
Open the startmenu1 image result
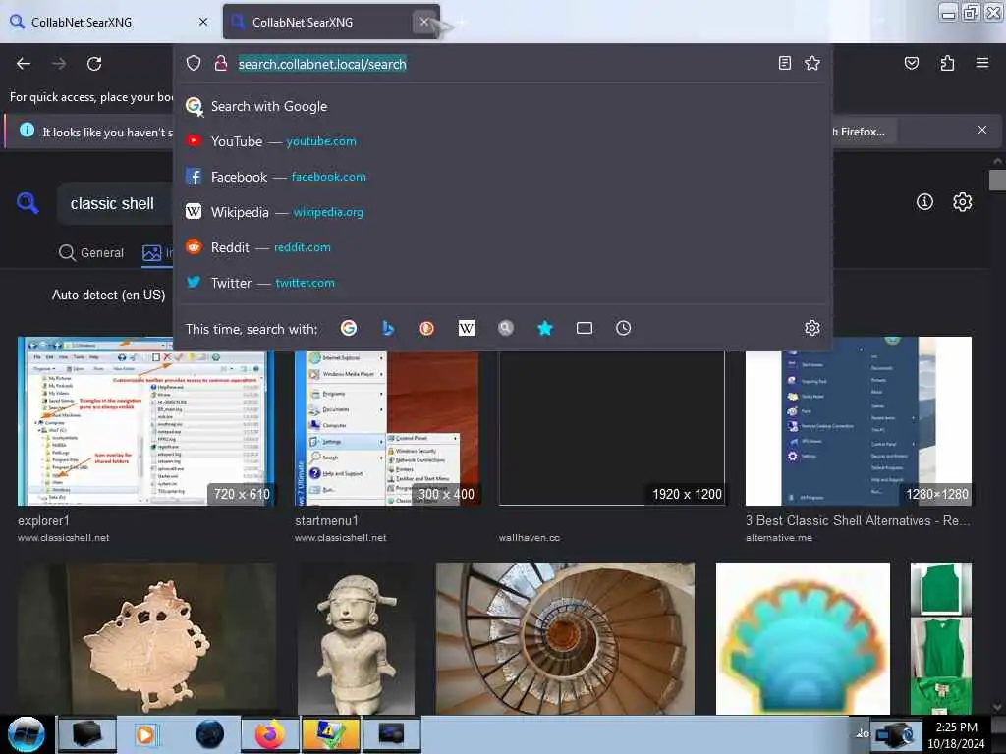386,428
